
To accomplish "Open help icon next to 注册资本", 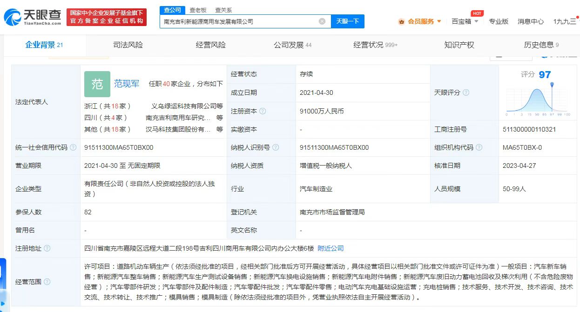I will (263, 111).
